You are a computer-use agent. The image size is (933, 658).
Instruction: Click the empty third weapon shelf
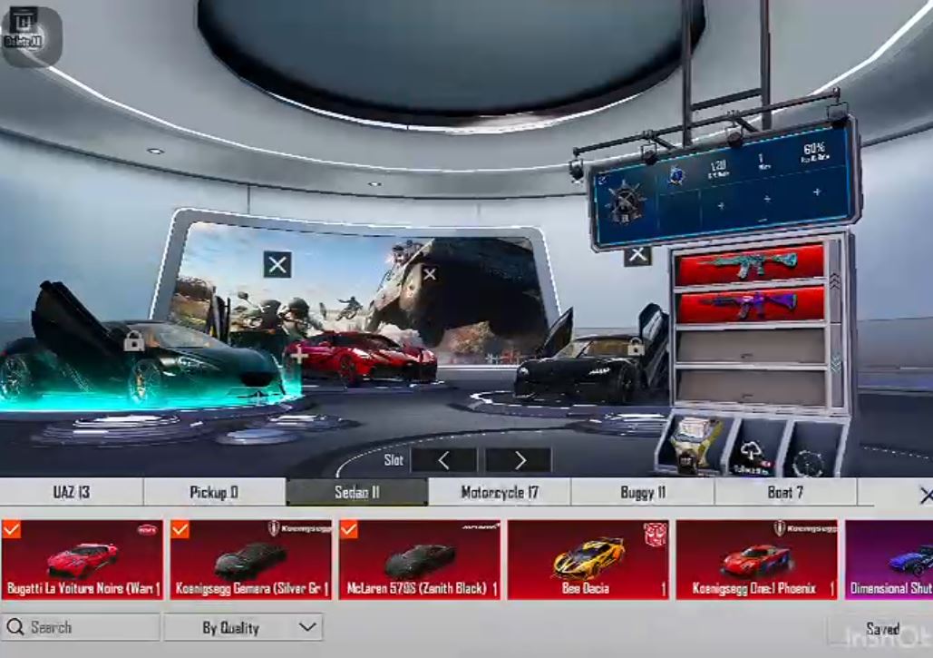tap(751, 347)
